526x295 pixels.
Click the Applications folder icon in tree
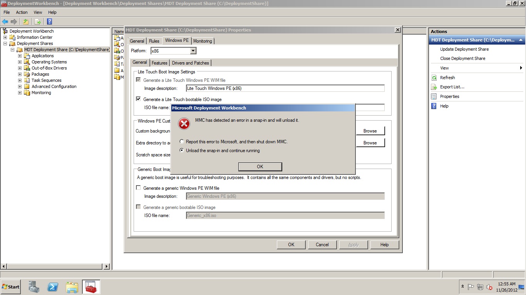[27, 56]
